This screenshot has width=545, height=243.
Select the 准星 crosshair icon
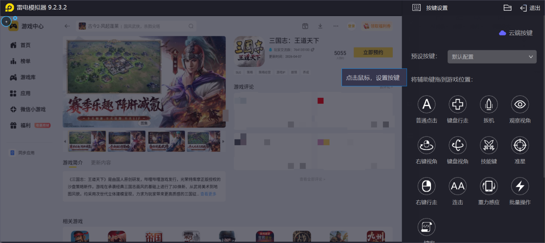pos(520,145)
